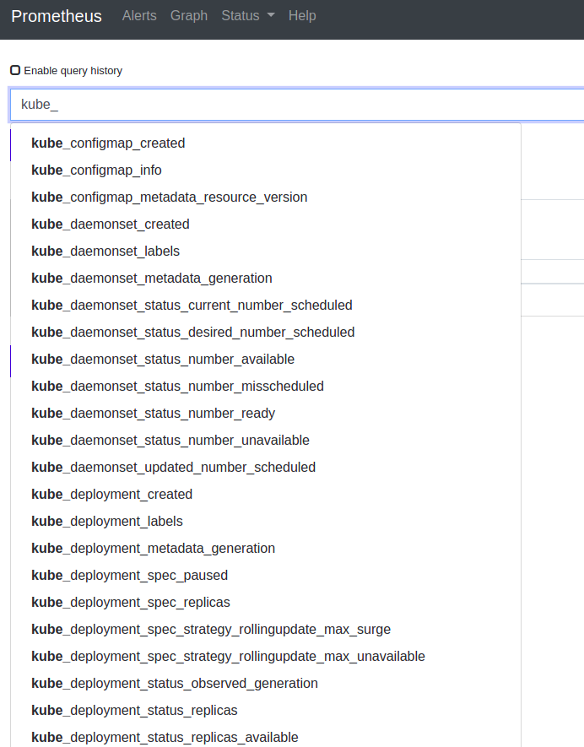
Task: Open the Status dropdown menu
Action: pyautogui.click(x=247, y=16)
